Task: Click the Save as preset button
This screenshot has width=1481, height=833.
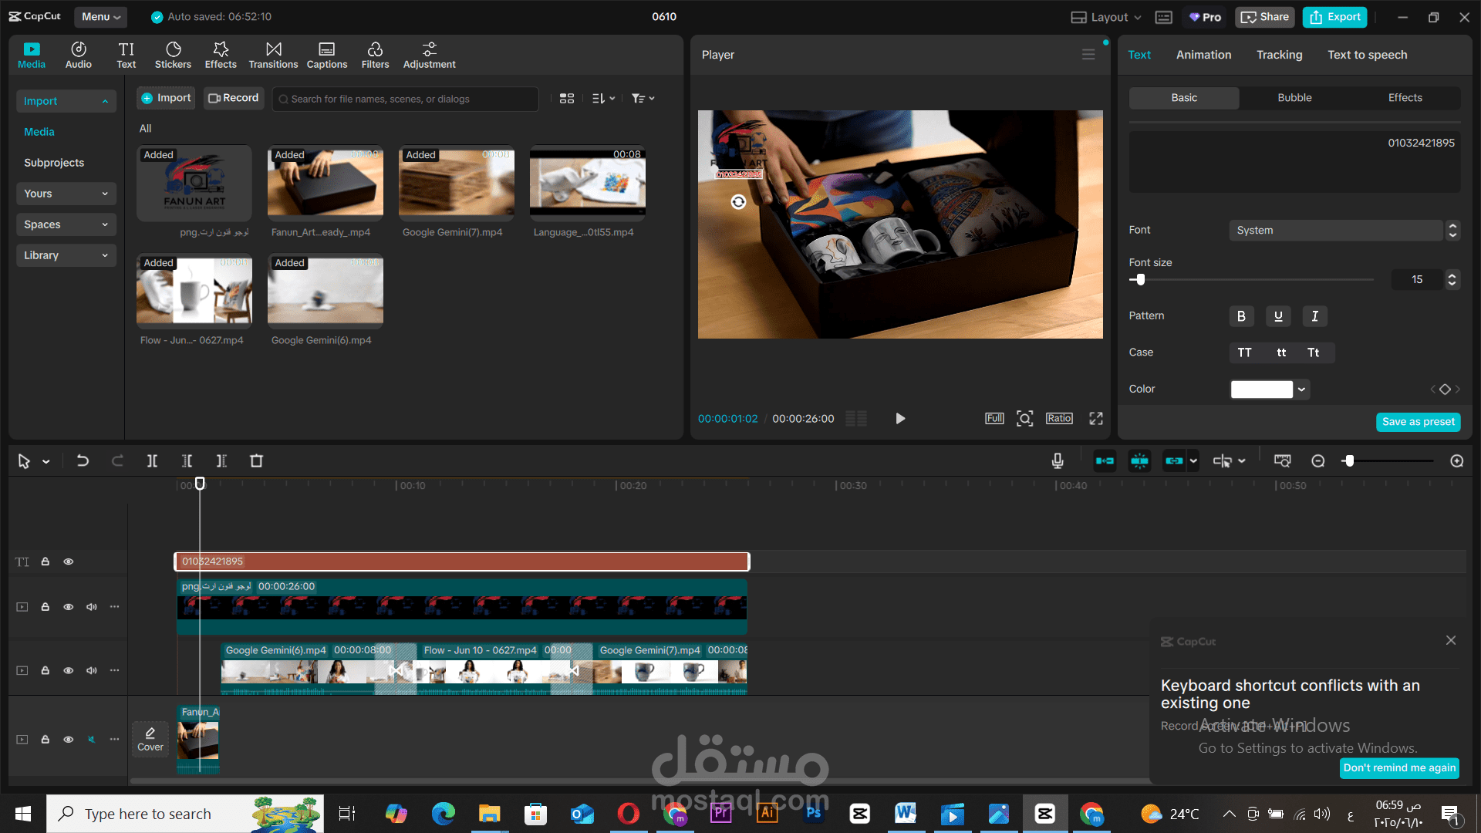Action: click(x=1418, y=422)
